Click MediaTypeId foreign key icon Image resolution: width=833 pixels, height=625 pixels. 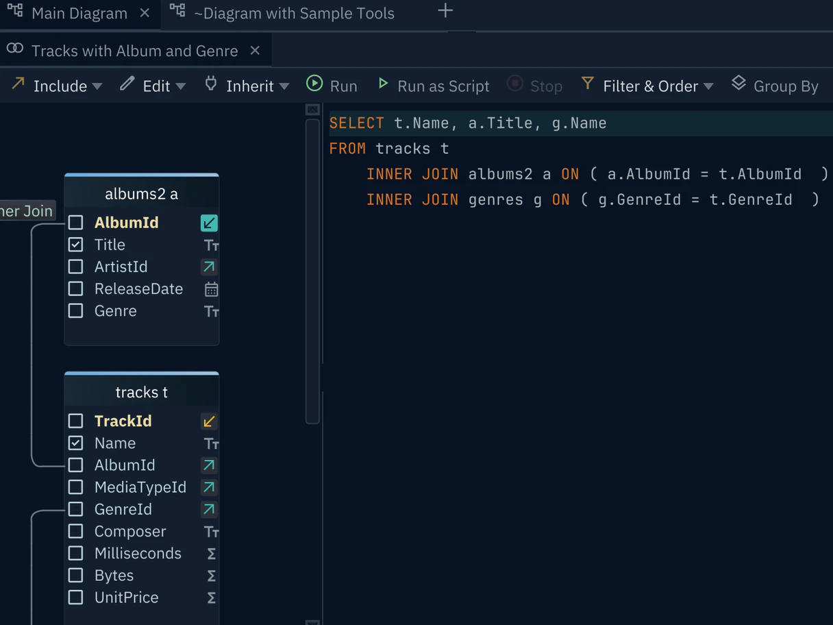click(209, 487)
